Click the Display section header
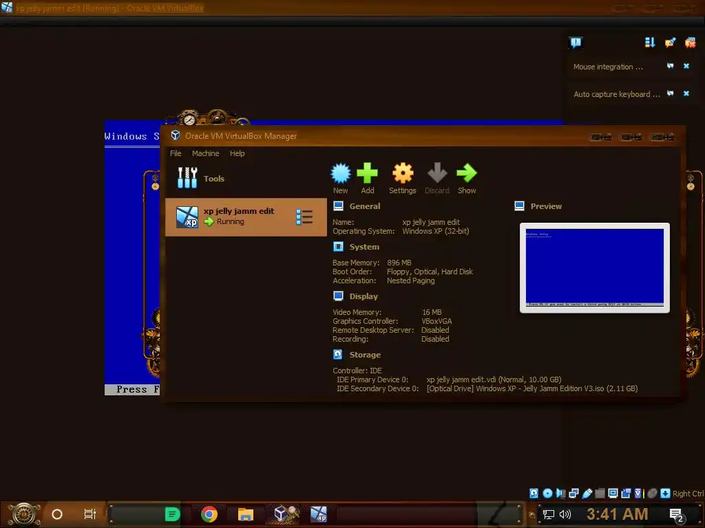705x528 pixels. (364, 296)
